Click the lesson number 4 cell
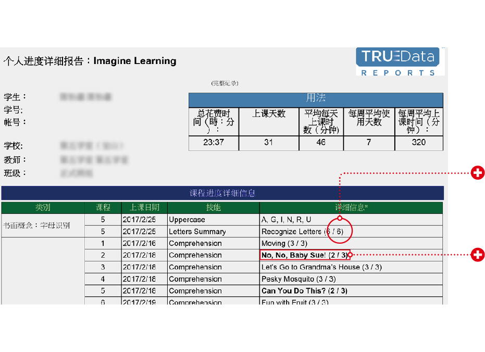Image resolution: width=485 pixels, height=352 pixels. click(103, 279)
